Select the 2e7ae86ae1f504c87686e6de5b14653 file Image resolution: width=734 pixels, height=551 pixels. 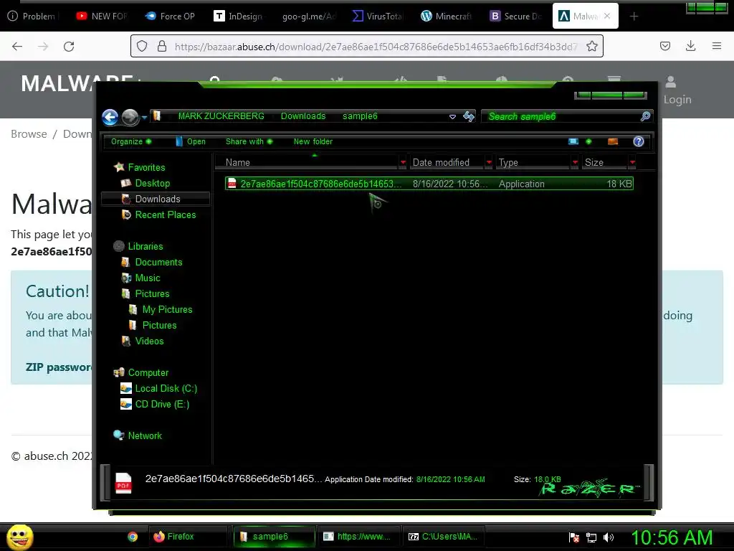tap(429, 184)
